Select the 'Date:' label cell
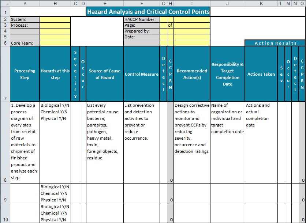 pyautogui.click(x=142, y=37)
